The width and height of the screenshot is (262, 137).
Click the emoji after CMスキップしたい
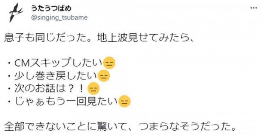tap(109, 63)
